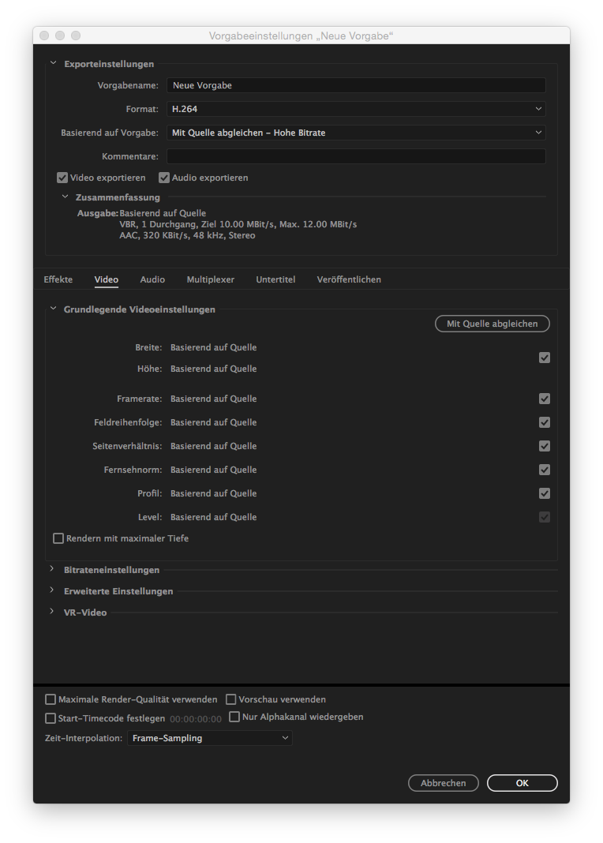This screenshot has height=843, width=603.
Task: Uncheck Video exportieren checkbox
Action: [62, 178]
